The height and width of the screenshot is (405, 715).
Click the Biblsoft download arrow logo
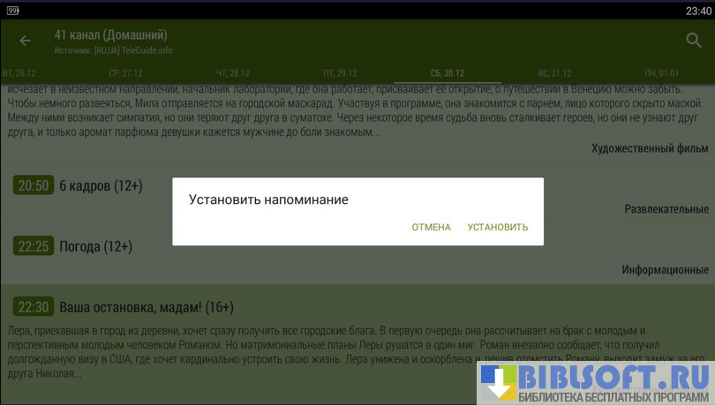point(499,382)
